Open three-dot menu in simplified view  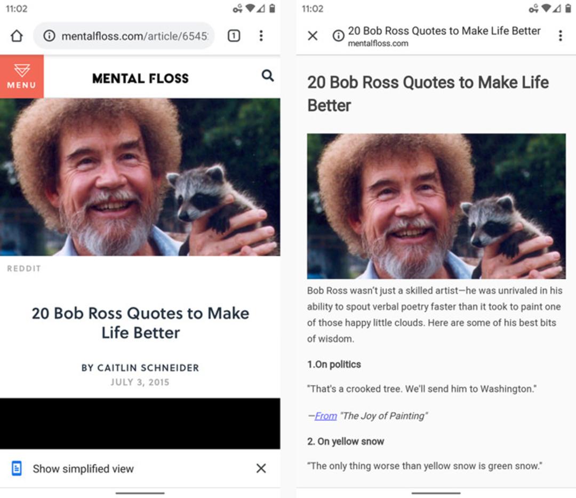(x=560, y=36)
